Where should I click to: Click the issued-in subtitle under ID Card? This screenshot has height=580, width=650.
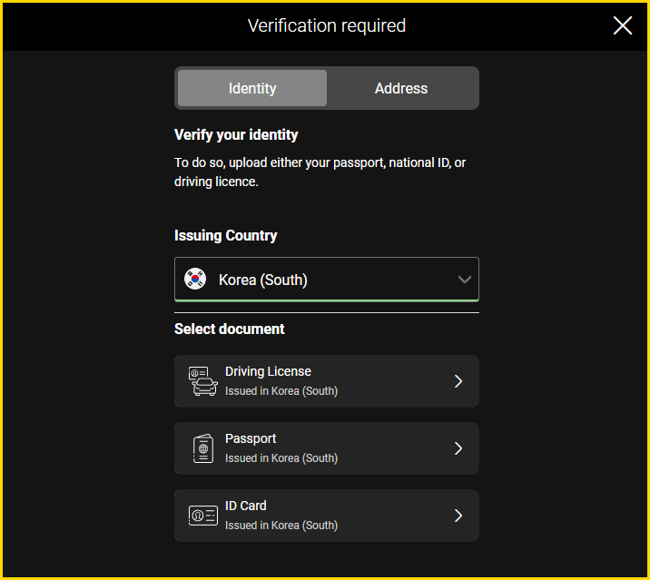281,526
